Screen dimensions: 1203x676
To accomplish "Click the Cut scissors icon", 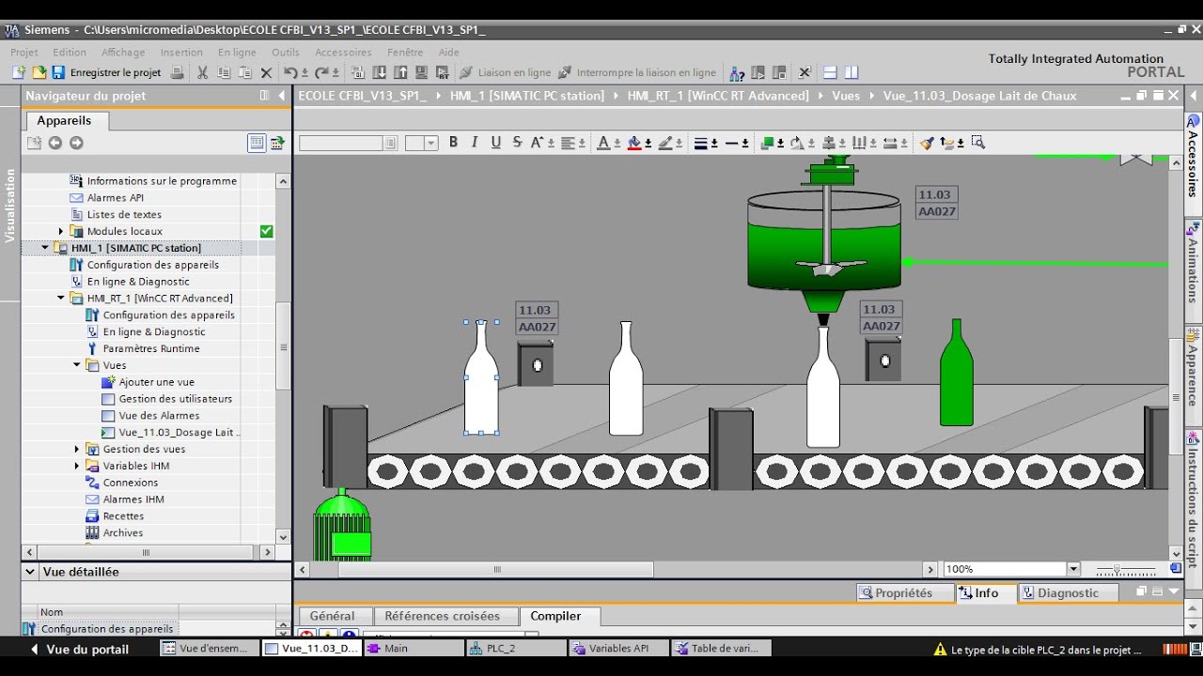I will pyautogui.click(x=202, y=72).
